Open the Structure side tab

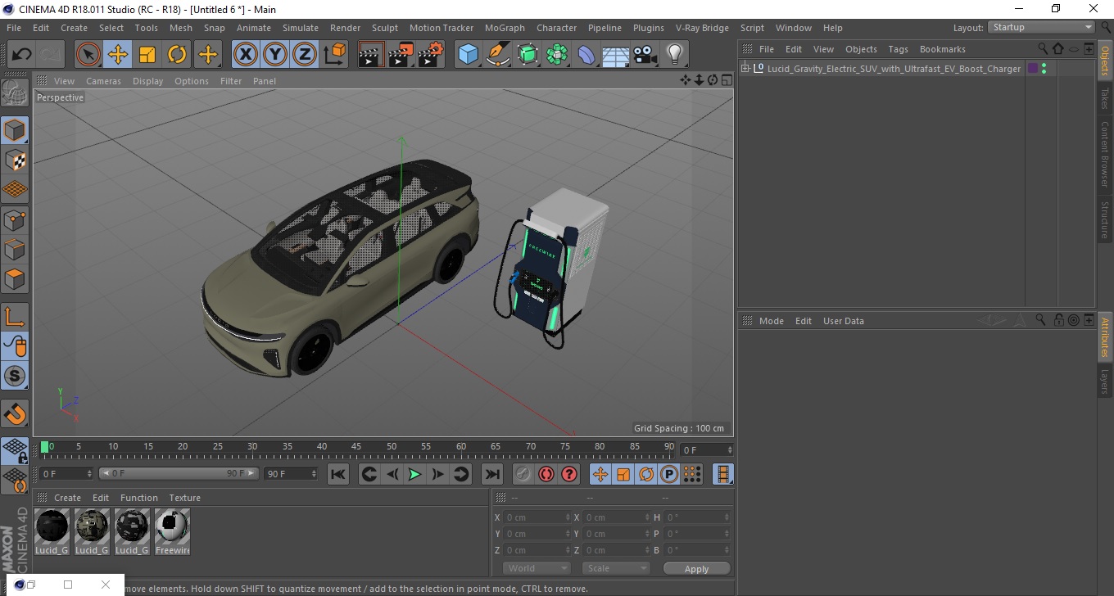1104,219
